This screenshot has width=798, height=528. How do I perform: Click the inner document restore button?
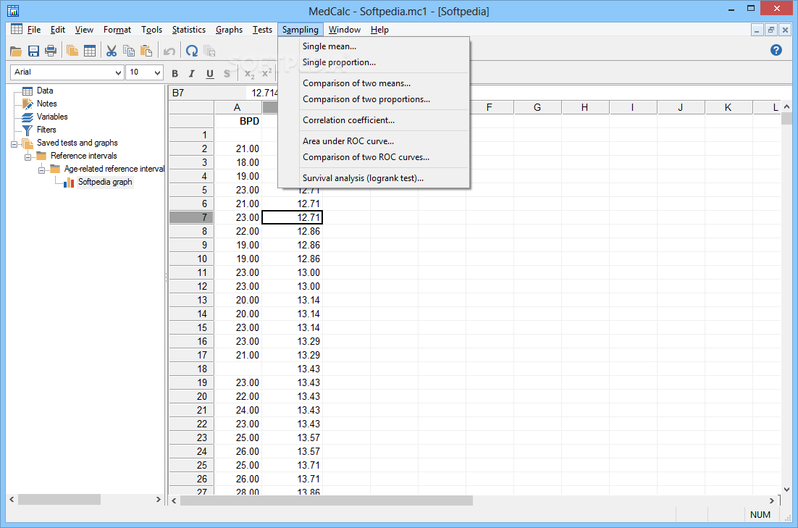771,30
